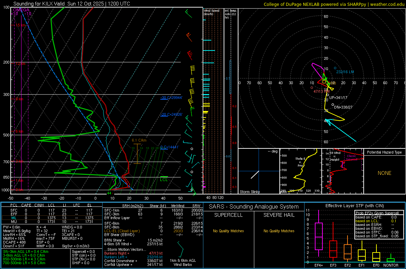Select the SFC parcel row
406x269 pixels.
tap(52, 210)
